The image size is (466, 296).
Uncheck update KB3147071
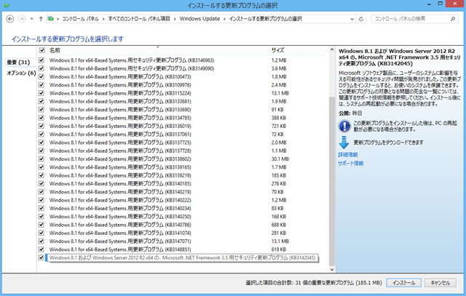(x=42, y=241)
